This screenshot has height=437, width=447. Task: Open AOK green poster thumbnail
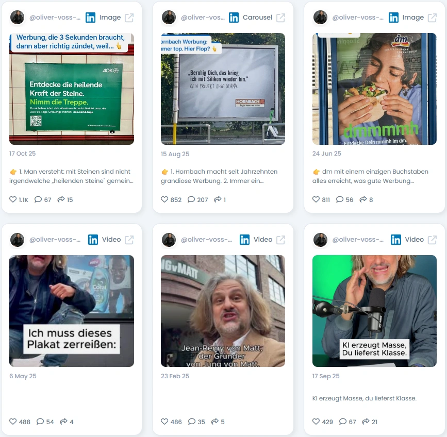tap(72, 89)
